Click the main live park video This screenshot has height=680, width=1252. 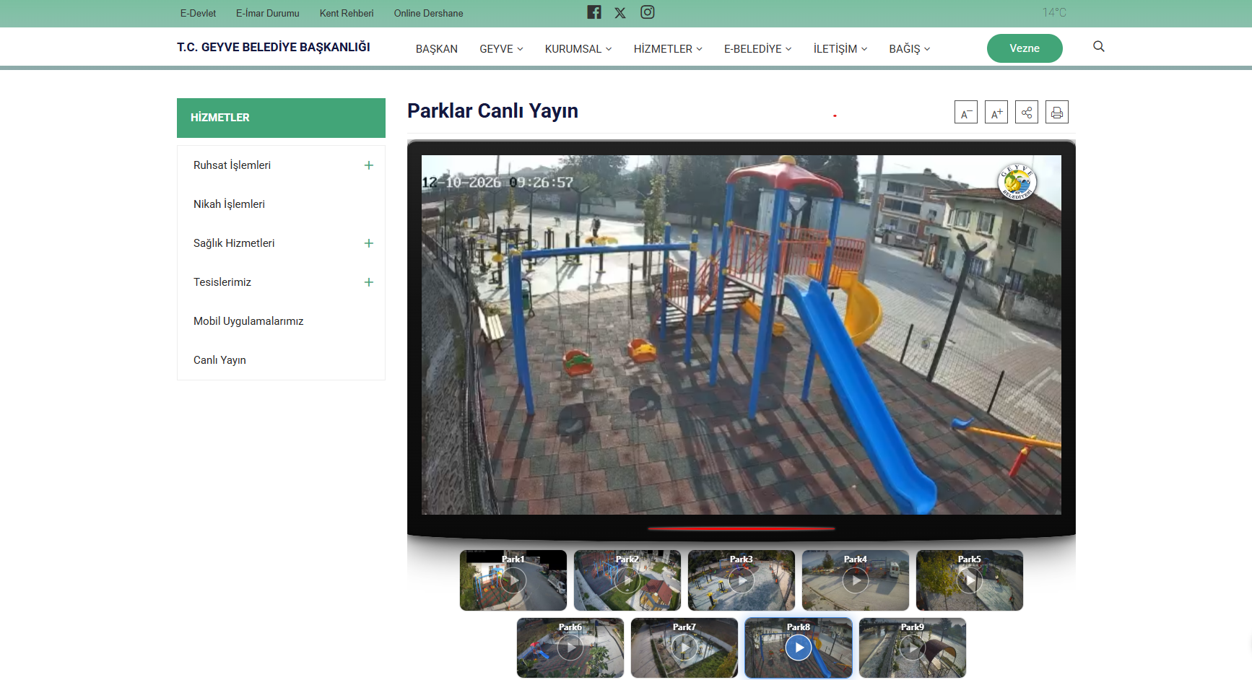coord(742,335)
